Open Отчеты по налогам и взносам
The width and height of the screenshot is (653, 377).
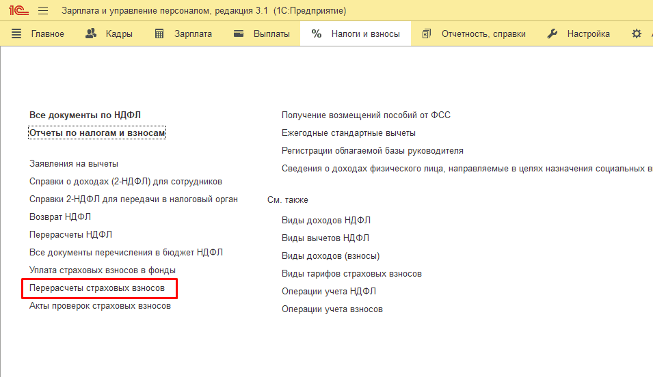(97, 133)
